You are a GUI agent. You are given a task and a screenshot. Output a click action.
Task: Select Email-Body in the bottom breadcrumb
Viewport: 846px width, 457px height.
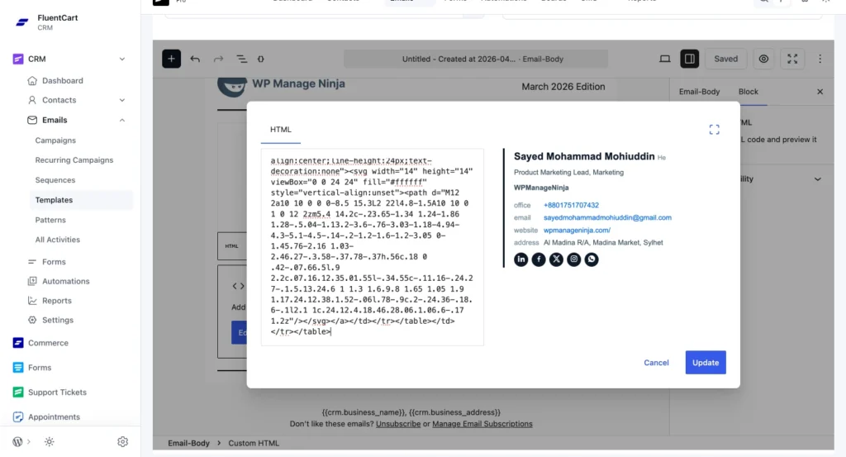pos(188,443)
